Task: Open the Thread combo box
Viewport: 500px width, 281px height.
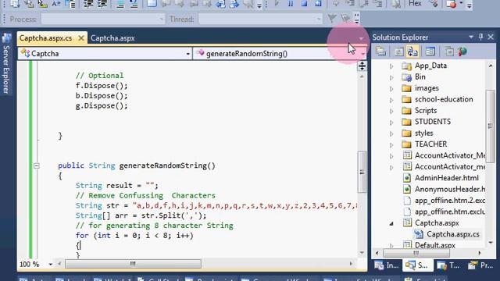Action: click(x=260, y=19)
